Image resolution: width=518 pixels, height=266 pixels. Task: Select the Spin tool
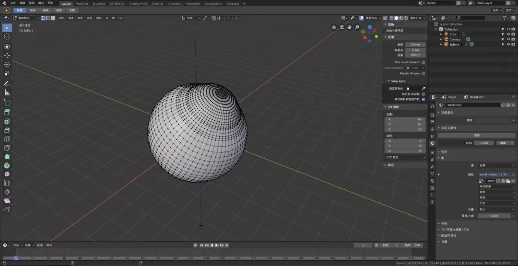coord(7,165)
